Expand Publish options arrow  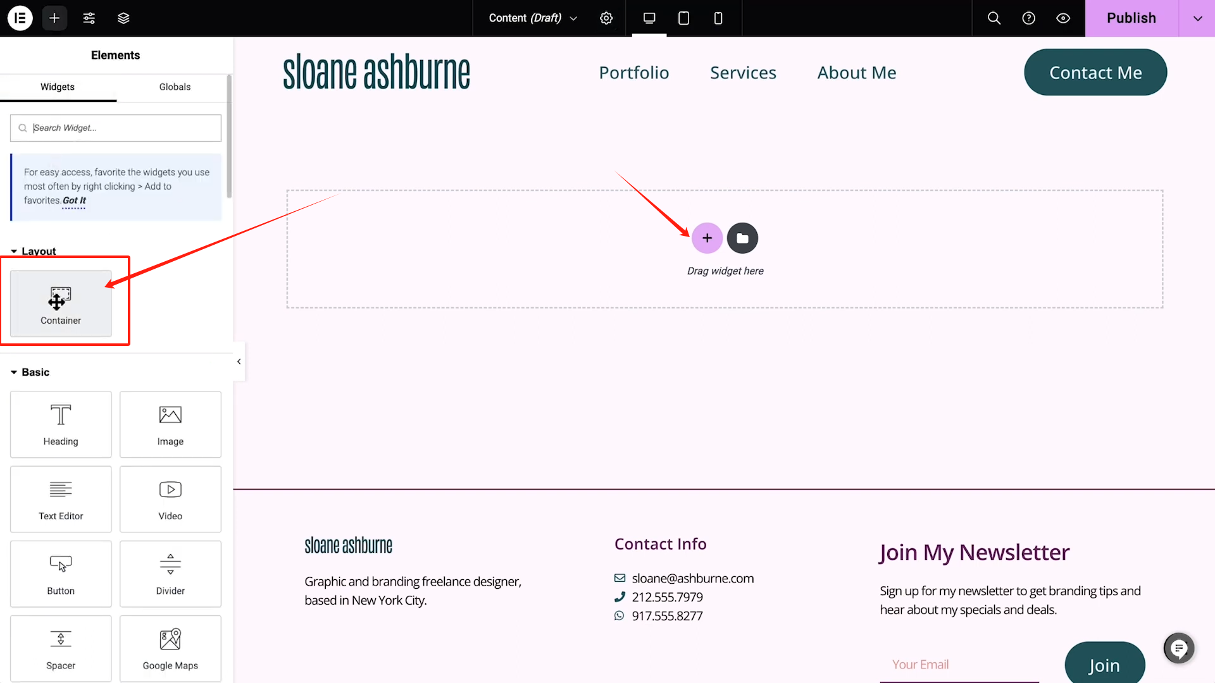tap(1197, 18)
